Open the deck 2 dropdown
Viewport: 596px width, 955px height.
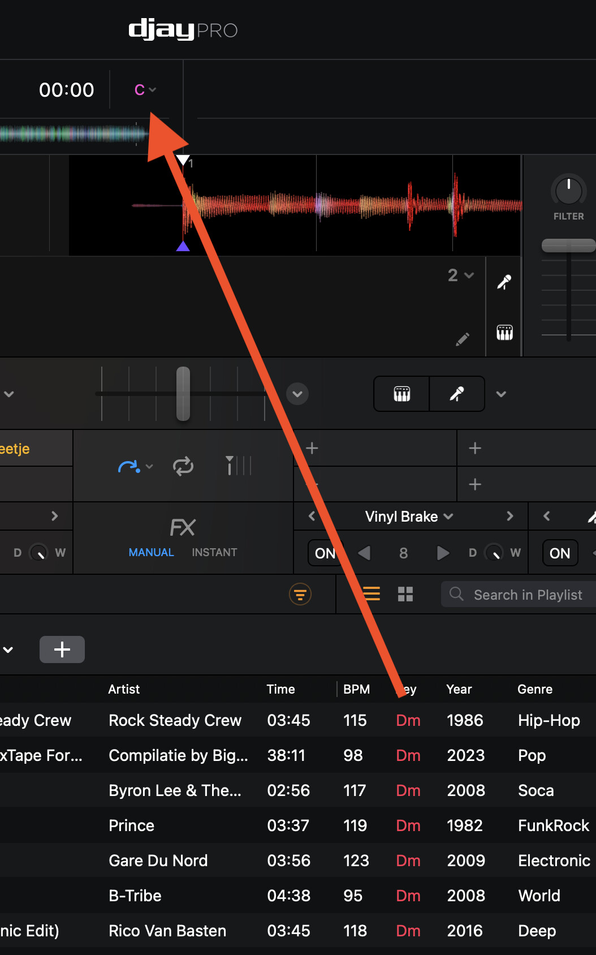(x=460, y=276)
